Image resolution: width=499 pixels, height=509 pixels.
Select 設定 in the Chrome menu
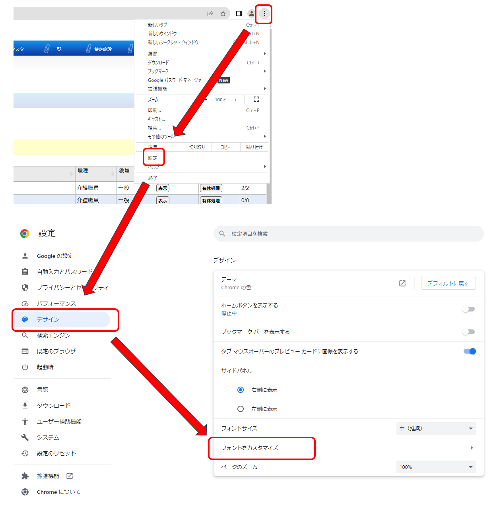pos(153,158)
